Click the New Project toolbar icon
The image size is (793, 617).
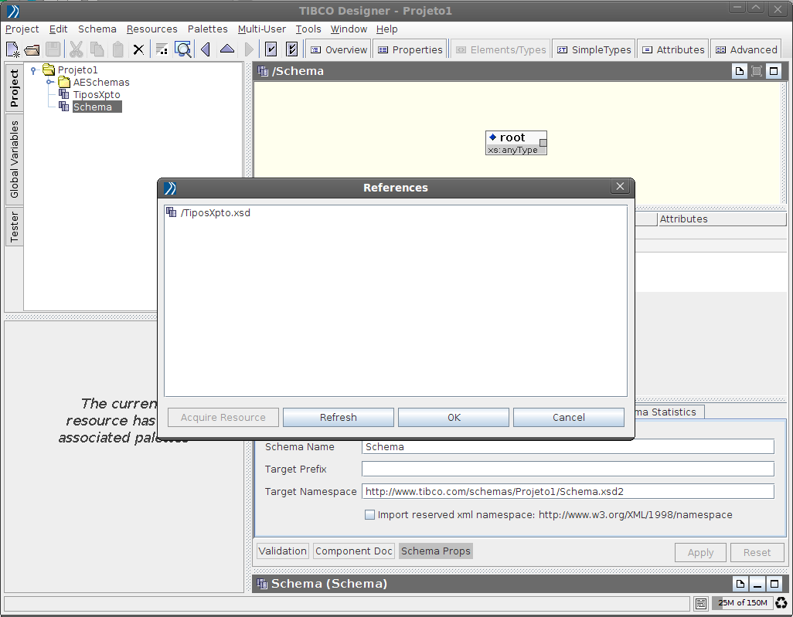click(x=12, y=50)
